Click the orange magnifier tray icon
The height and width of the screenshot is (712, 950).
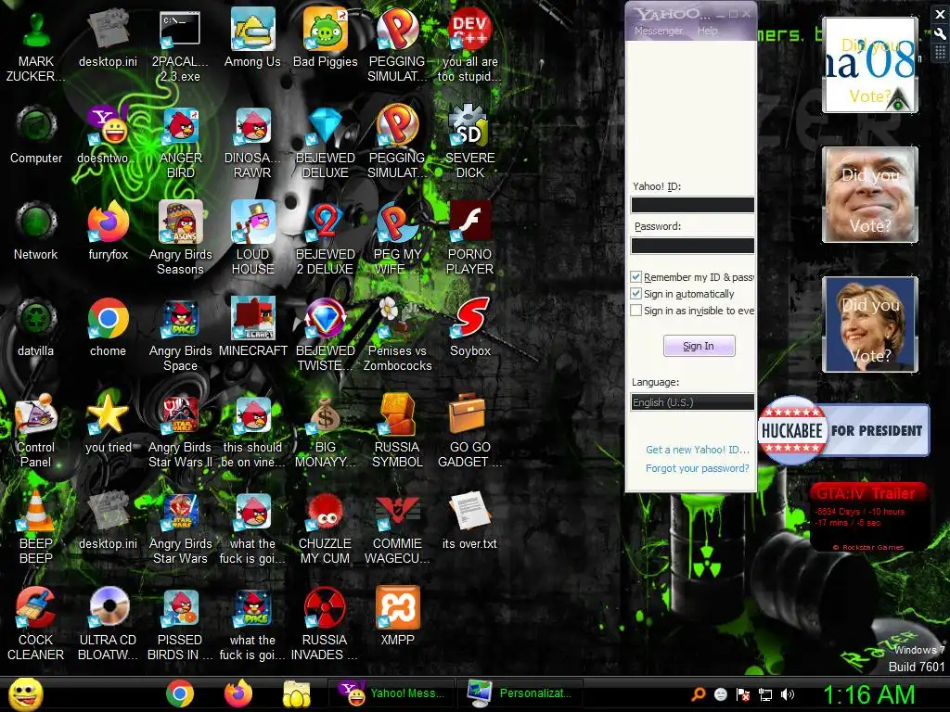click(698, 694)
